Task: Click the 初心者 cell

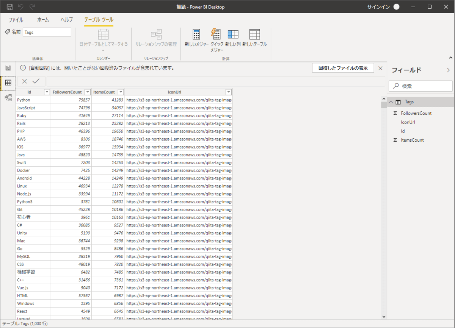Action: tap(33, 217)
